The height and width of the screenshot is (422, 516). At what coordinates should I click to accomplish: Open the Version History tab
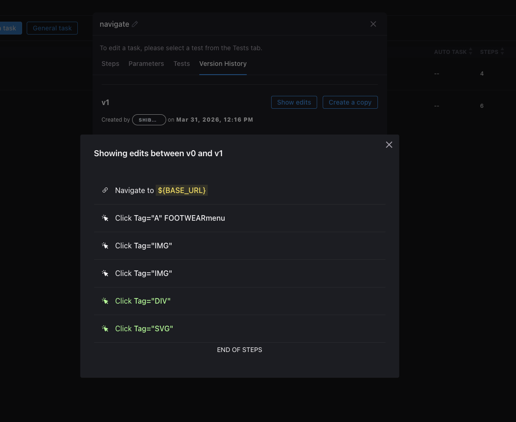[223, 64]
